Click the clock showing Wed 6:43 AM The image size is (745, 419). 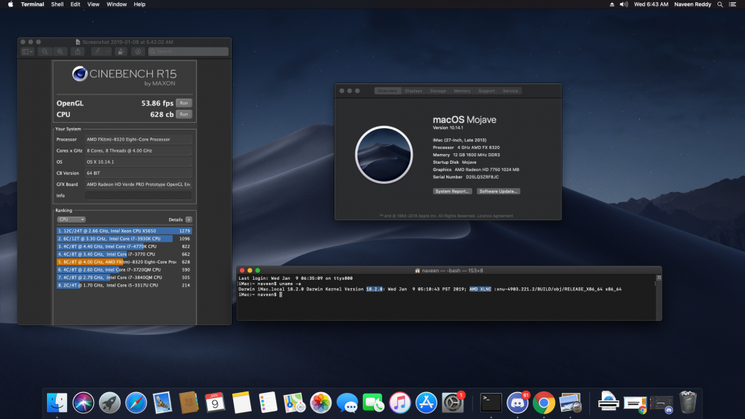point(651,4)
